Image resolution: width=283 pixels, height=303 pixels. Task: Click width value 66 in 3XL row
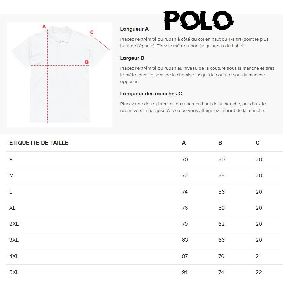tap(221, 240)
